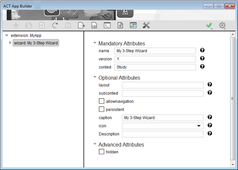The image size is (238, 170).
Task: Minimize the ACT App Builder window
Action: click(208, 6)
